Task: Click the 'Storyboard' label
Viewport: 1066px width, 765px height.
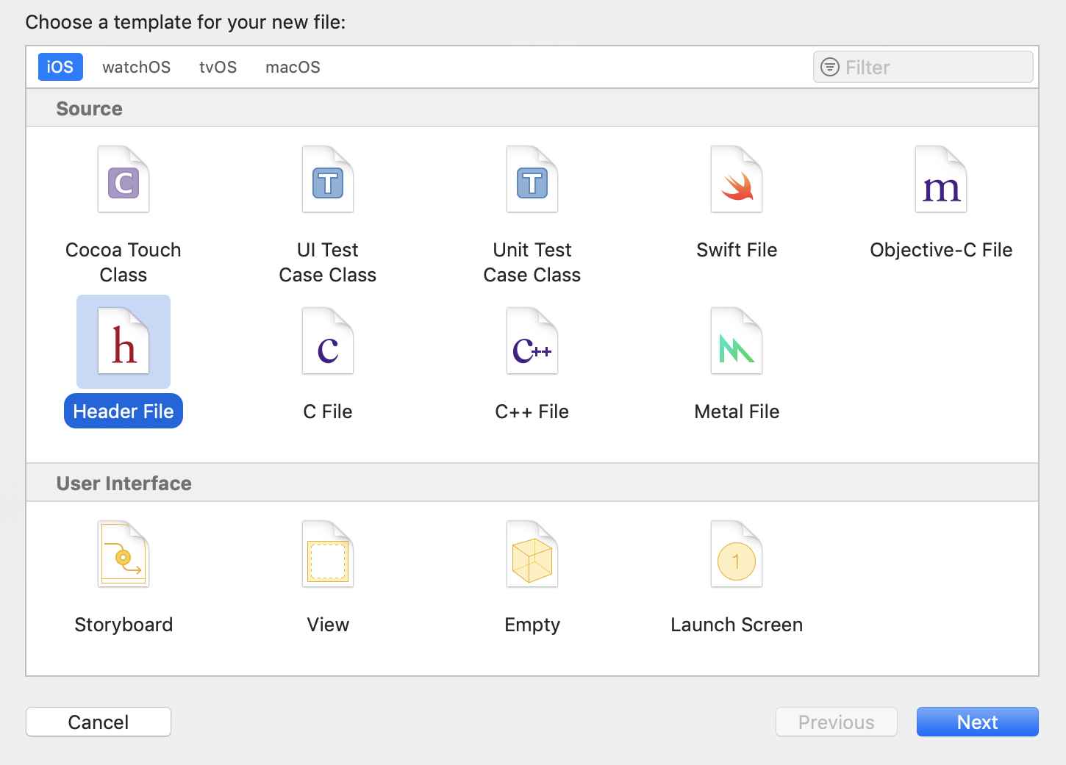Action: tap(124, 625)
